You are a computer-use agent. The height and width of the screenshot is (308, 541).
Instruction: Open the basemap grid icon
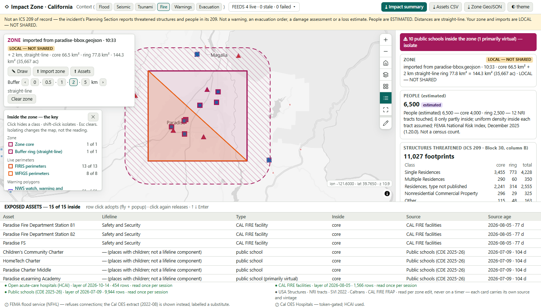[x=386, y=86]
